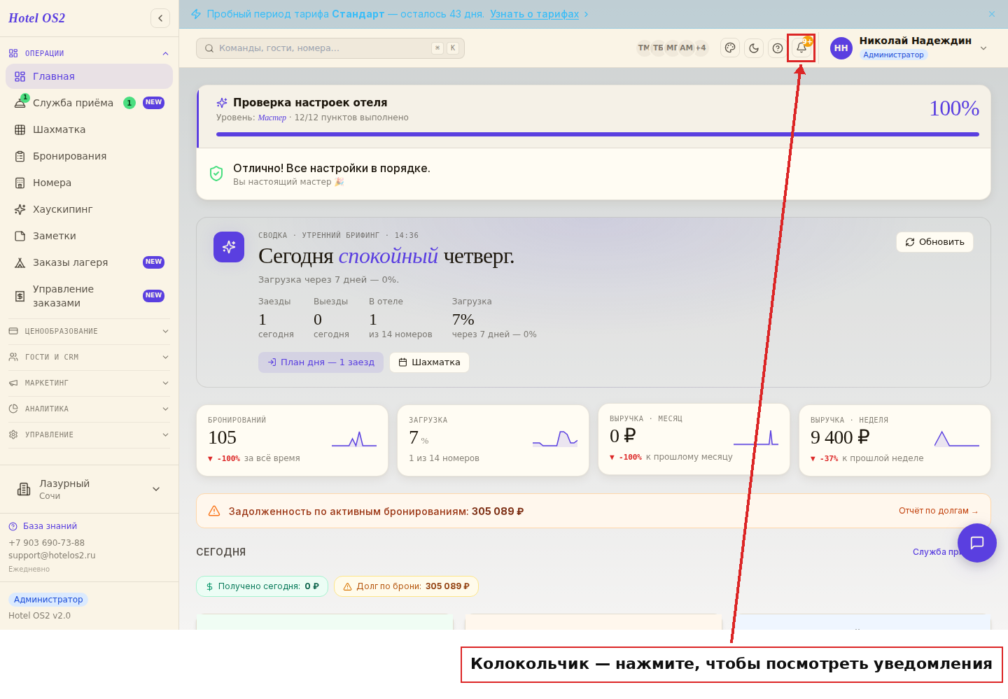The image size is (1008, 699).
Task: Open notifications bell icon
Action: tap(801, 48)
